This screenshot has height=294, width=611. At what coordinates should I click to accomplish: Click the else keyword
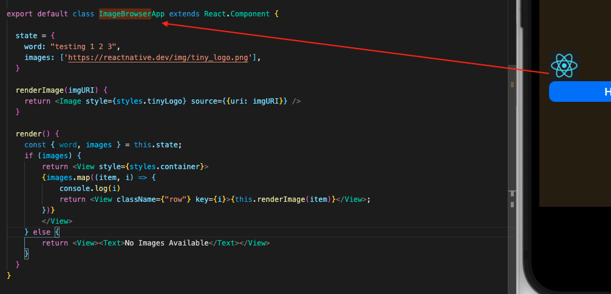tap(42, 232)
